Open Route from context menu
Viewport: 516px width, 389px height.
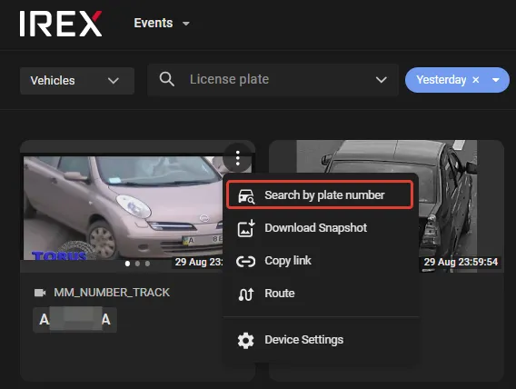tap(321, 294)
